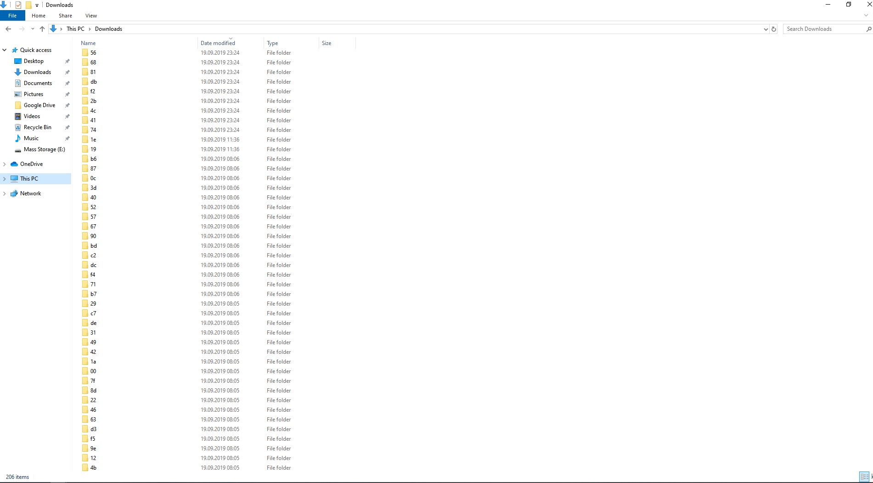Click the refresh icon in the address bar
Viewport: 873px width, 483px height.
tap(774, 28)
